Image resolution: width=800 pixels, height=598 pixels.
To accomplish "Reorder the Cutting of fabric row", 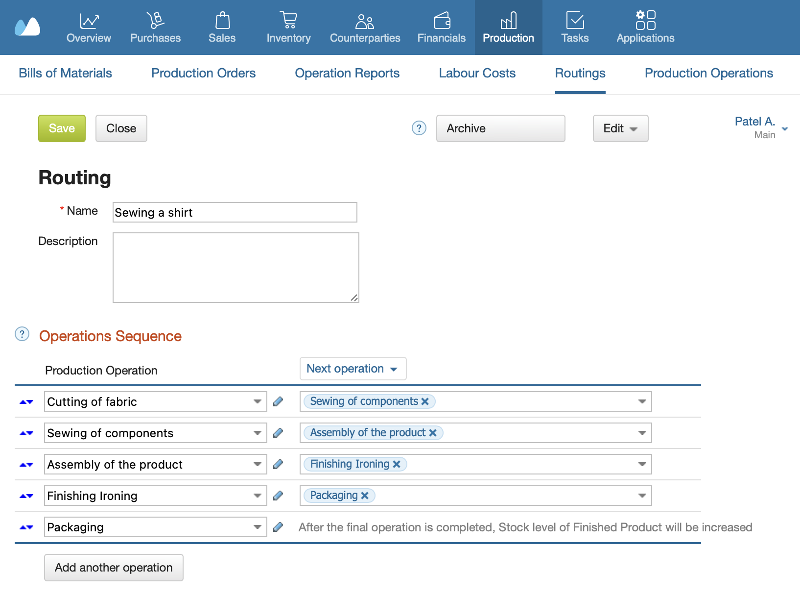I will (x=26, y=402).
